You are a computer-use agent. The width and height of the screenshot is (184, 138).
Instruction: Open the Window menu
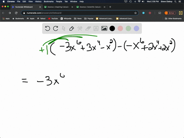pos(74,2)
